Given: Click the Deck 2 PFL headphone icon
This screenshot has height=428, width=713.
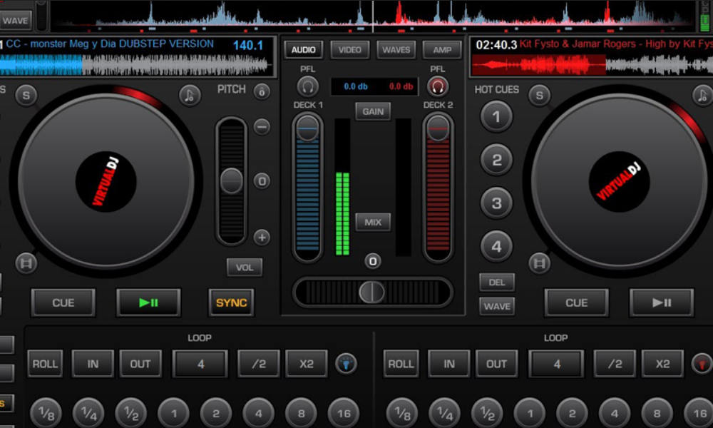Looking at the screenshot, I should click(x=438, y=86).
